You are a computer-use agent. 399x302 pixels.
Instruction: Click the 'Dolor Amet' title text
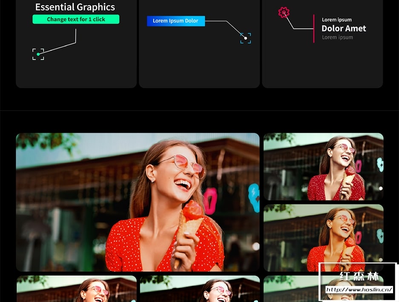pos(344,28)
